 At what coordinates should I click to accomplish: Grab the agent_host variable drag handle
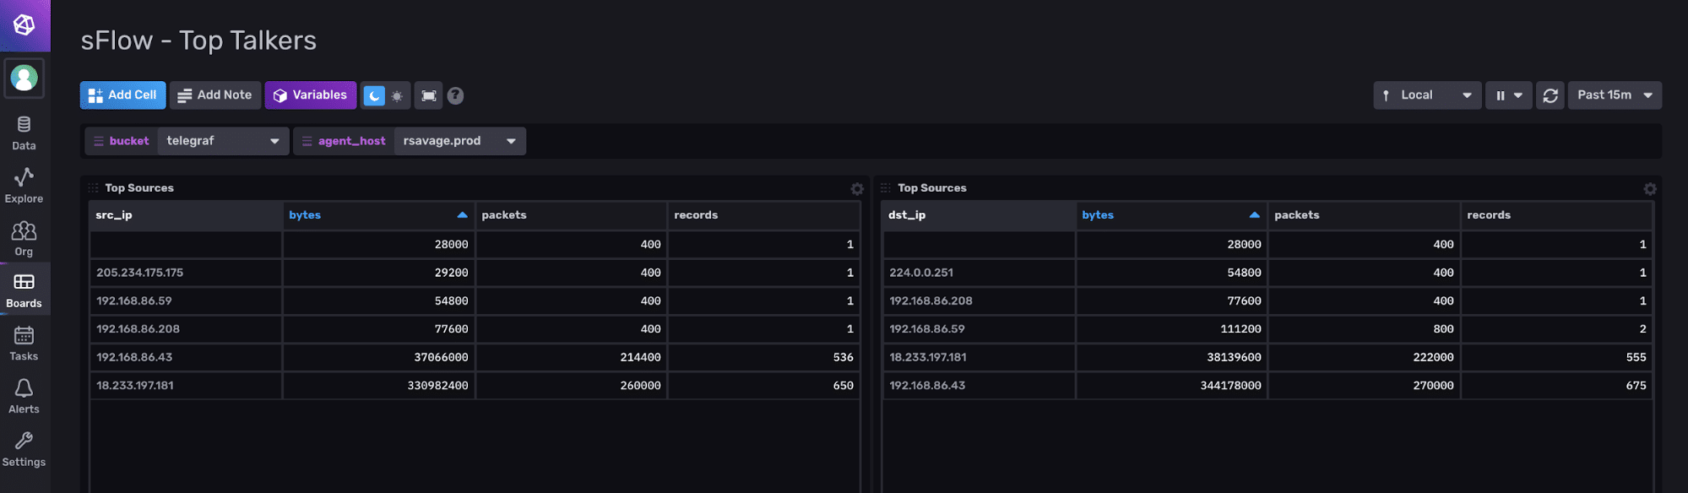[307, 141]
